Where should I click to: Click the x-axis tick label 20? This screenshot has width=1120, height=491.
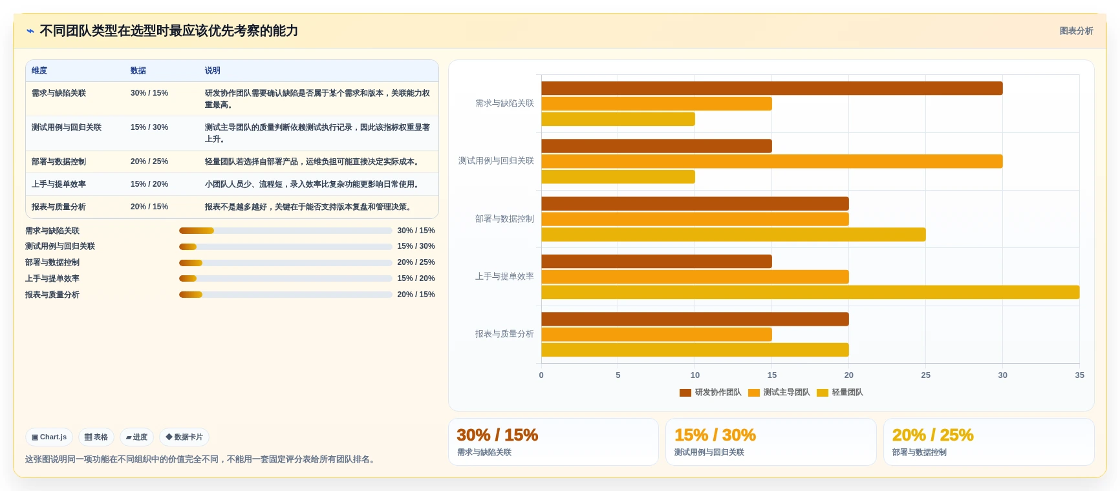coord(849,375)
